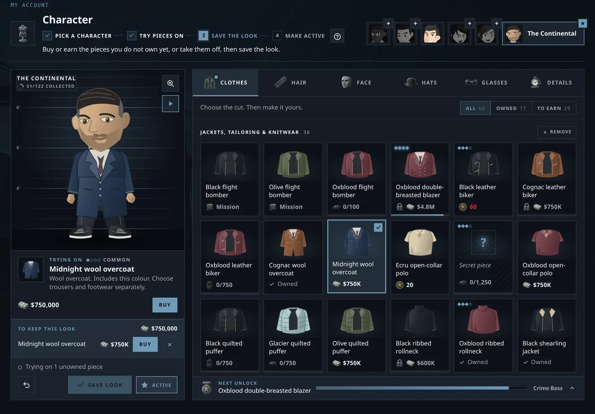The height and width of the screenshot is (414, 595).
Task: Click the star badge on The Continental
Action: [583, 23]
